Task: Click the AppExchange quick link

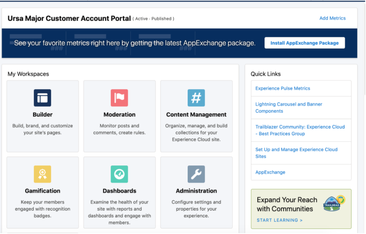Action: click(x=270, y=172)
